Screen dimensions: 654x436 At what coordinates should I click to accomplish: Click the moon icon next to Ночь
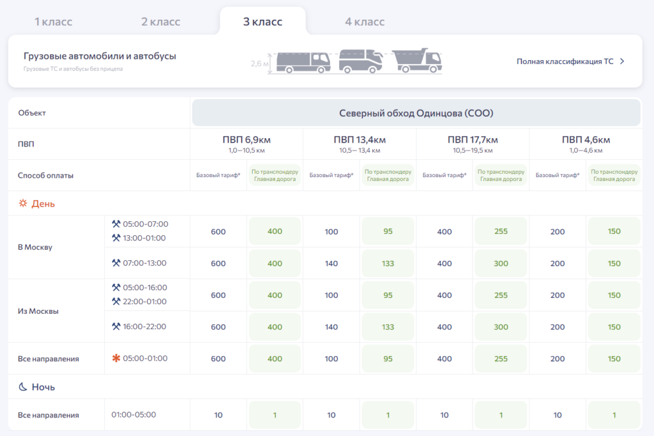[x=23, y=387]
